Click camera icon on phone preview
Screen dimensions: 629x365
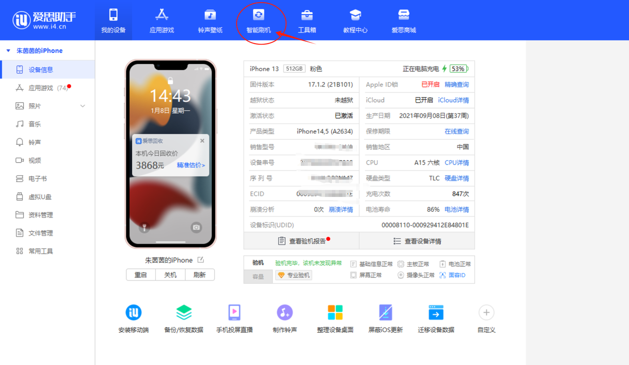[x=196, y=227]
